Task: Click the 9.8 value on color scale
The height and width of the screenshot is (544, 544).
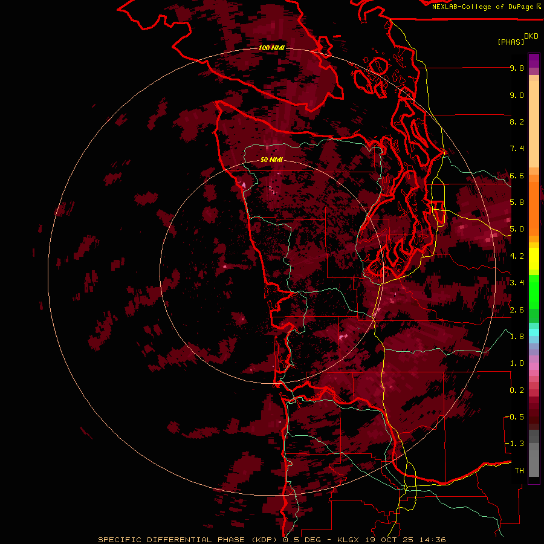Action: point(517,68)
